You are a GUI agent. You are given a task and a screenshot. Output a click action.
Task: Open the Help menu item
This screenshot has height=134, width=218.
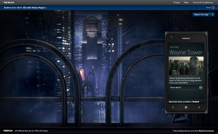pyautogui.click(x=186, y=3)
